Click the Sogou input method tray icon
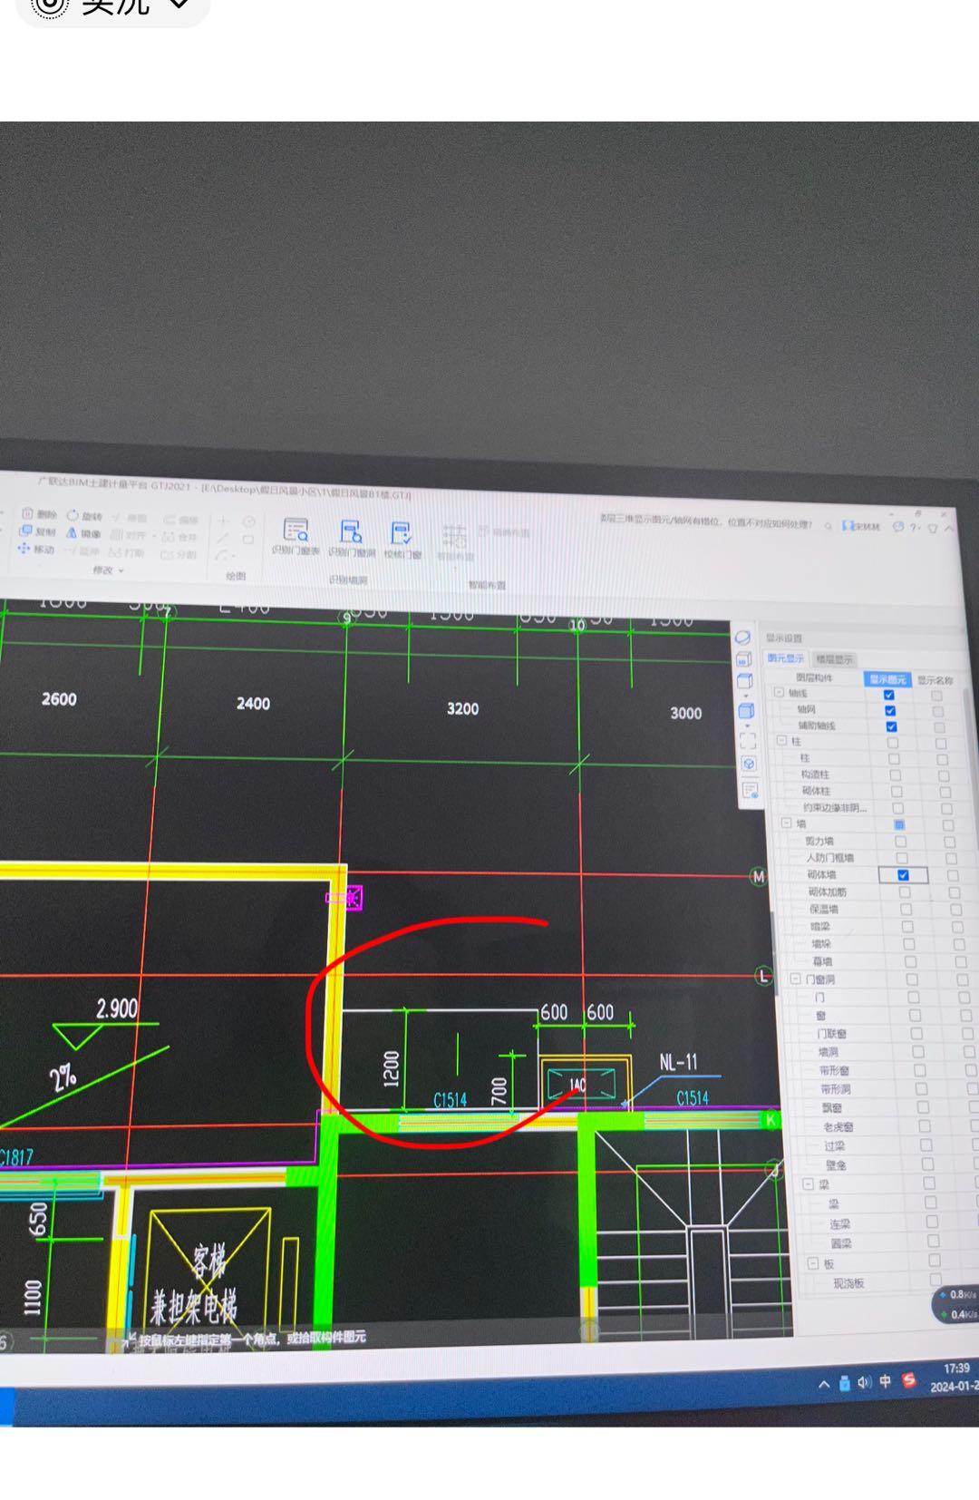979x1500 pixels. tap(908, 1380)
